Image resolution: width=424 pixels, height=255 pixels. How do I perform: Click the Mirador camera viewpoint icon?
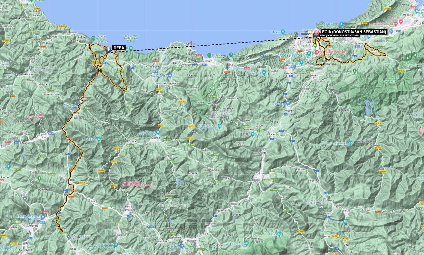(x=283, y=32)
